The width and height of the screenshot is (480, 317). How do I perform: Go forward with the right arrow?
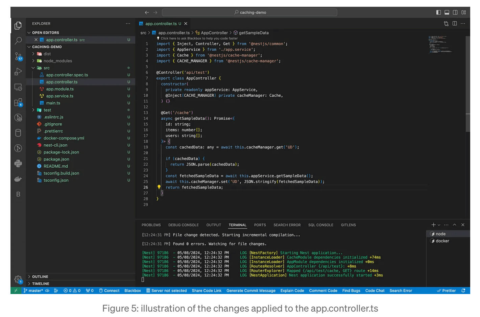155,13
